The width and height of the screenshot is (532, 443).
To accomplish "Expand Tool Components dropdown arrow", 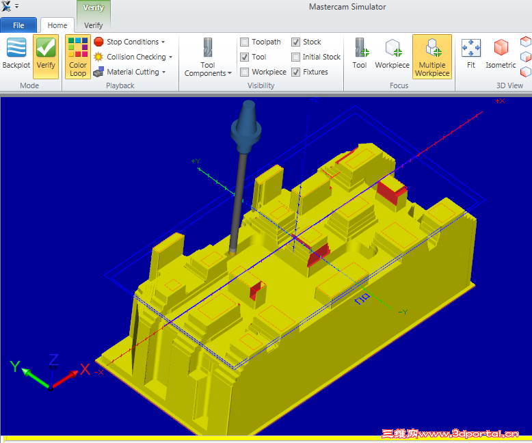I will pos(230,73).
